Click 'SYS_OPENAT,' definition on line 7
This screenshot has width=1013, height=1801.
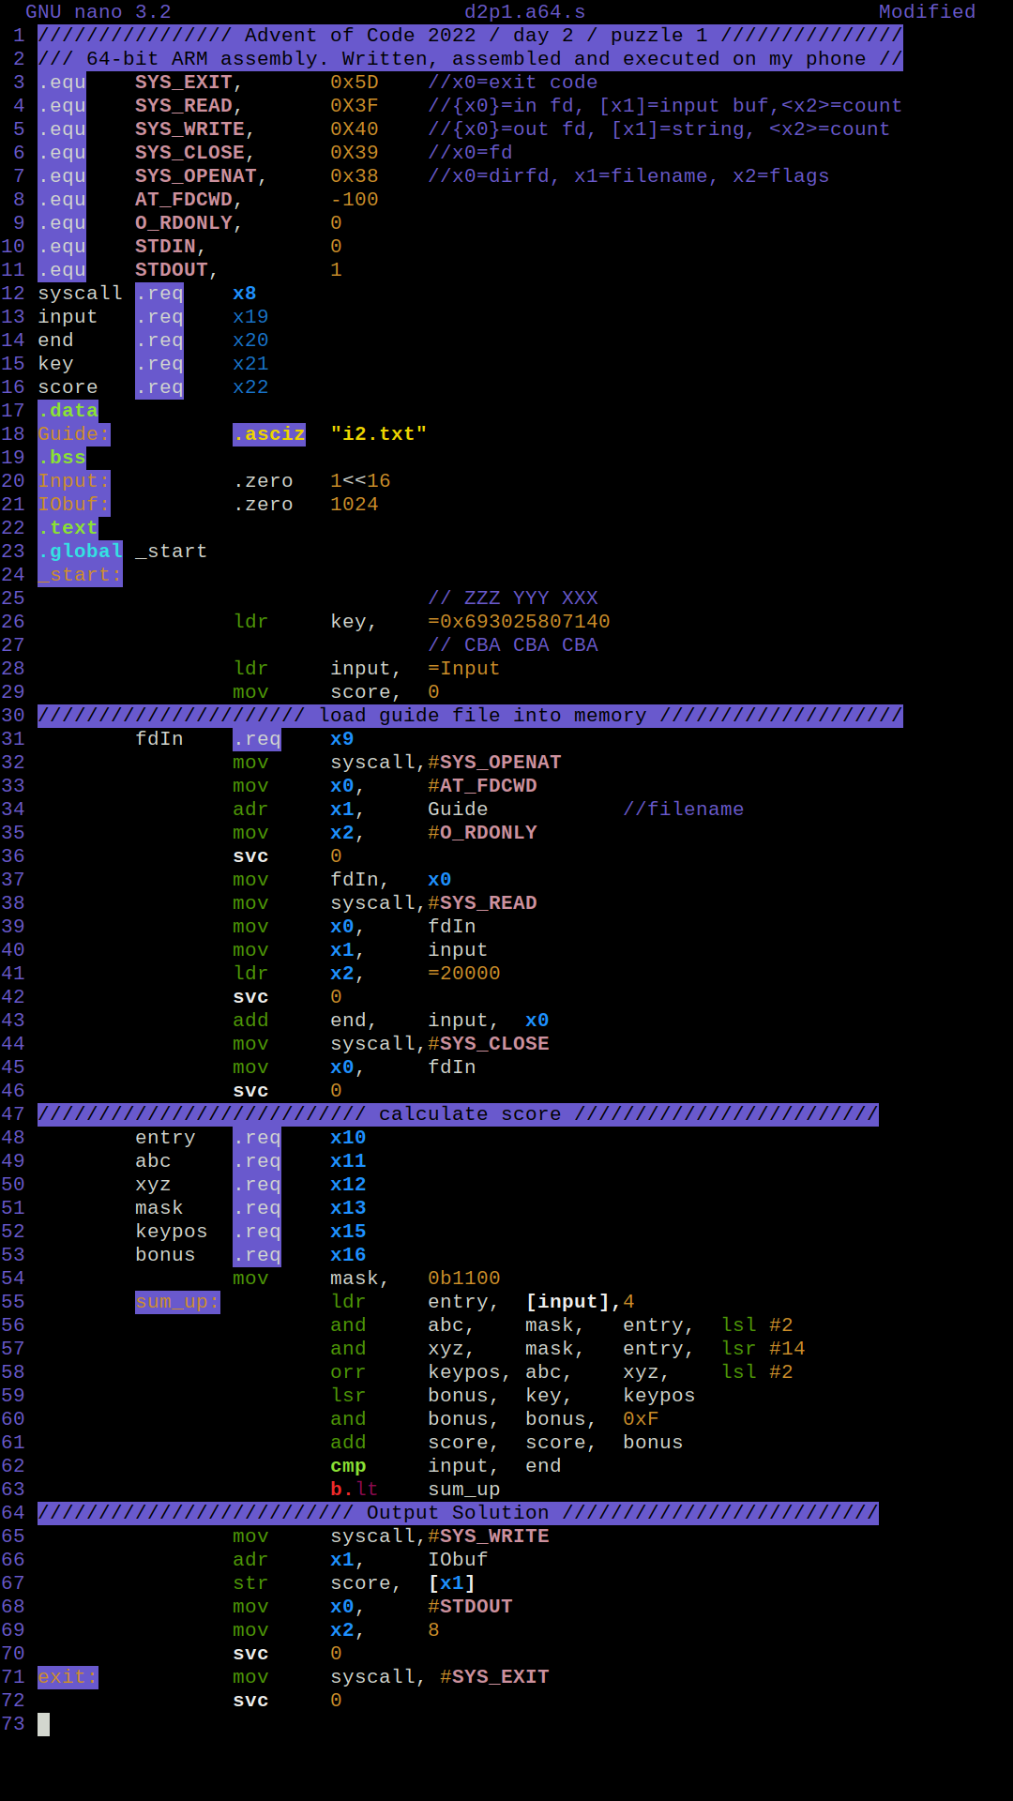coord(202,176)
